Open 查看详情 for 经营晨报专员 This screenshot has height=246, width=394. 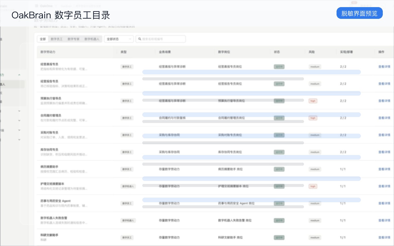[384, 67]
